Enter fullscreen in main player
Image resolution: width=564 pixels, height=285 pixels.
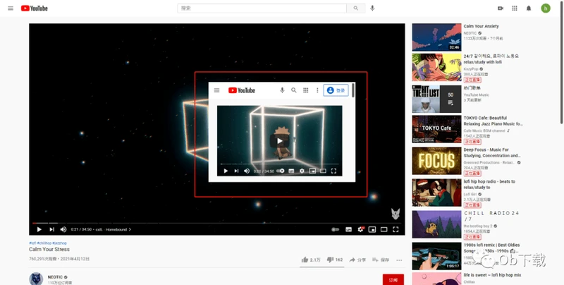[x=396, y=229]
